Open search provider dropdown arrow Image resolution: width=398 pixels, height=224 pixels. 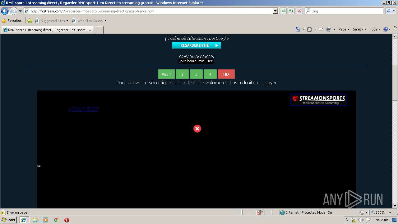394,11
